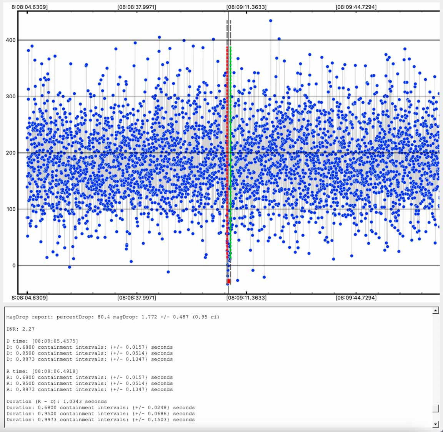Click the Duration (R - D): 1.0343 seconds line

(x=57, y=402)
